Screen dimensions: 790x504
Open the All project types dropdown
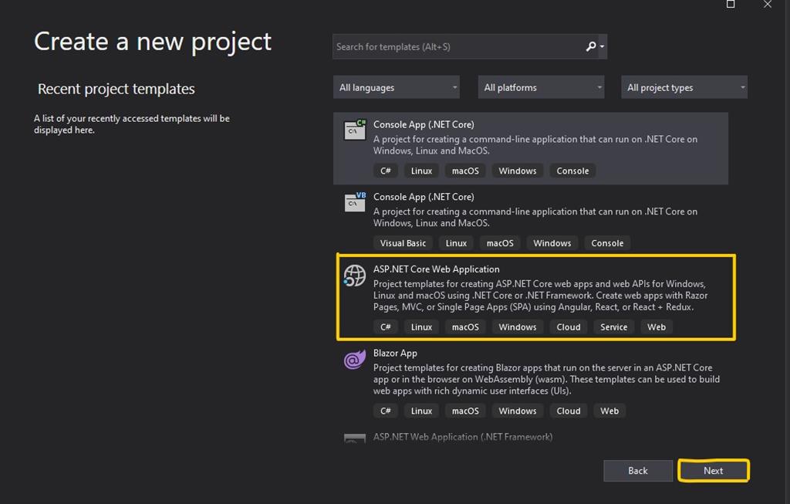(684, 86)
